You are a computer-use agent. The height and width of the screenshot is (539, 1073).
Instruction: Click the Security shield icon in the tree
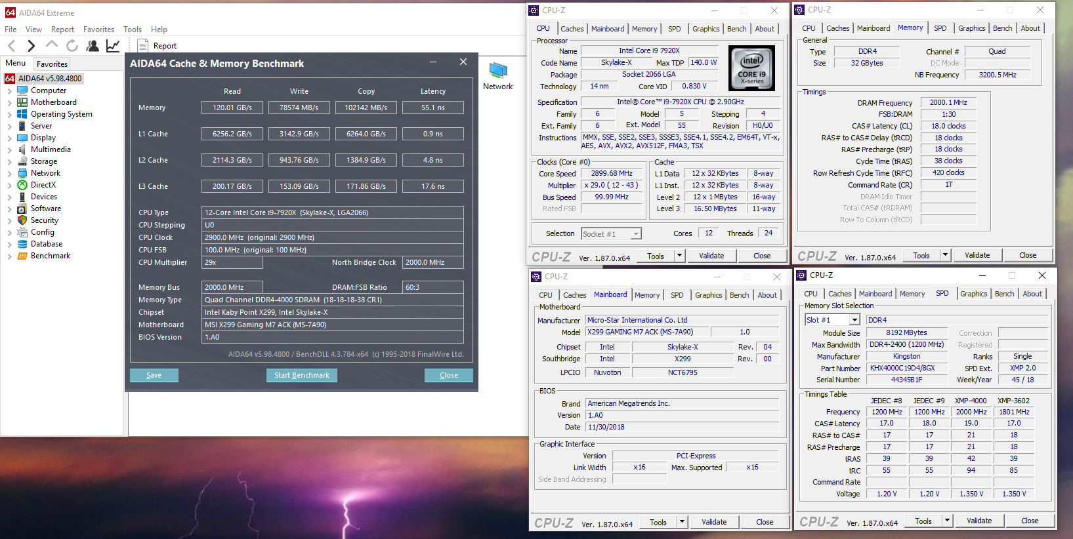22,220
